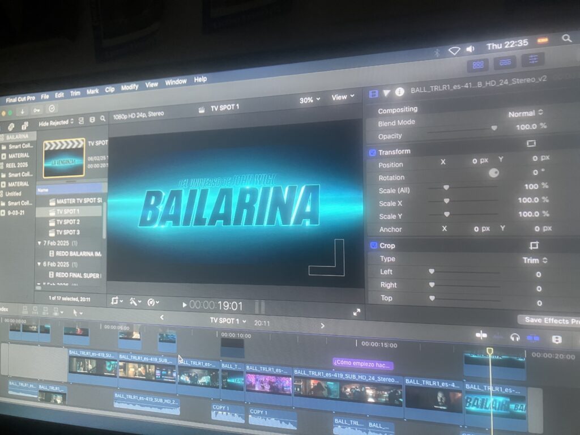This screenshot has width=580, height=435.
Task: Show the Titles and Generators sidebar
Action: [25, 126]
